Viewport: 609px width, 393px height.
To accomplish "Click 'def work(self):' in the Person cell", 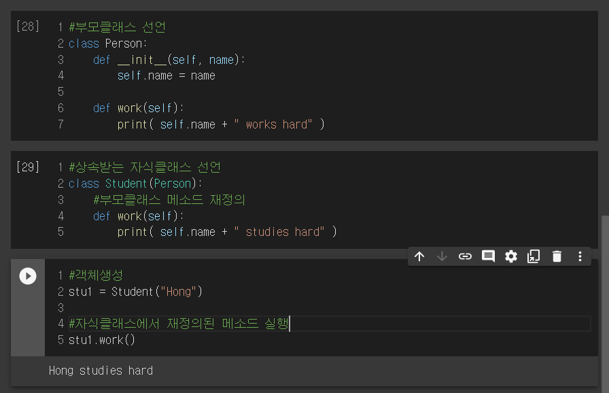I will click(x=138, y=108).
